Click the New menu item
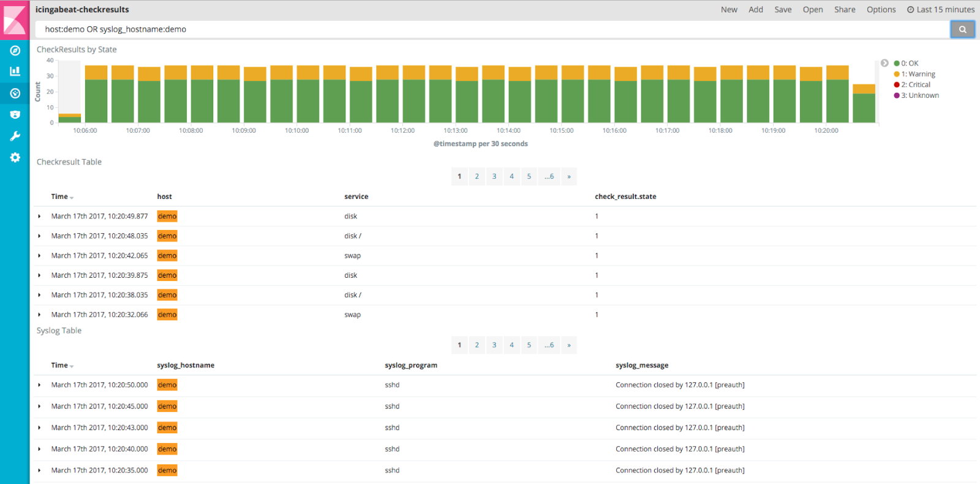Viewport: 980px width, 484px height. [x=729, y=10]
